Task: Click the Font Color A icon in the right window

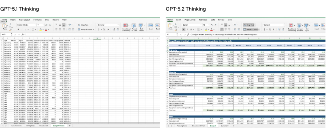Action: coord(211,30)
